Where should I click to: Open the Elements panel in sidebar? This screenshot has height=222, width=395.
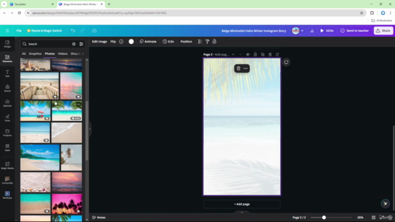[7, 59]
